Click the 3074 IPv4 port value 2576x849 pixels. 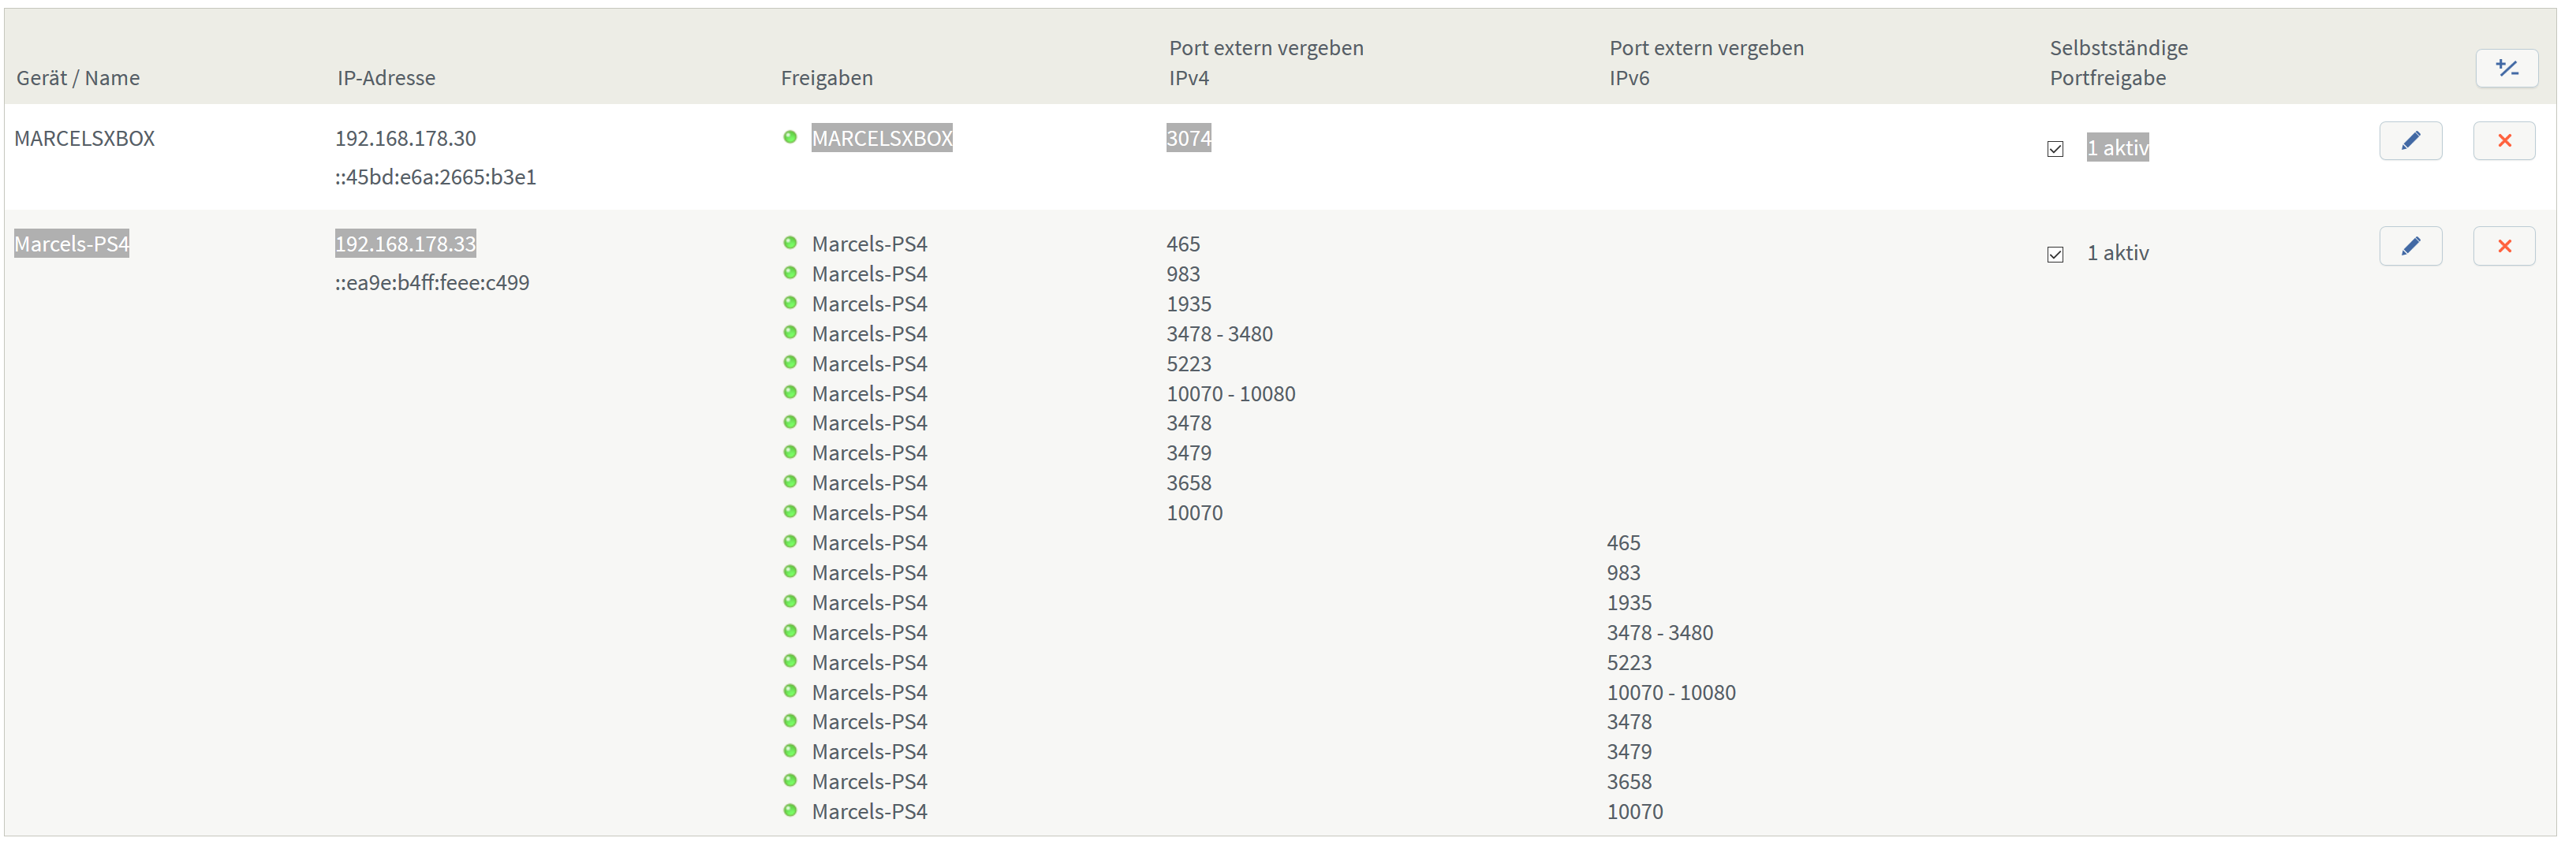click(1188, 138)
